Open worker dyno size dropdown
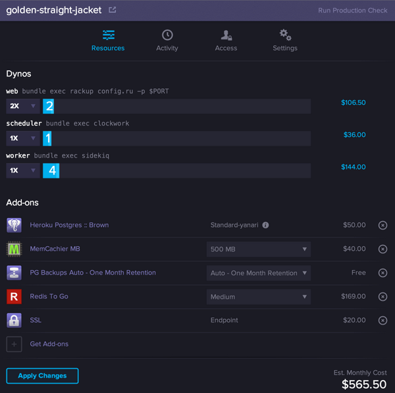Image resolution: width=395 pixels, height=393 pixels. coord(23,170)
